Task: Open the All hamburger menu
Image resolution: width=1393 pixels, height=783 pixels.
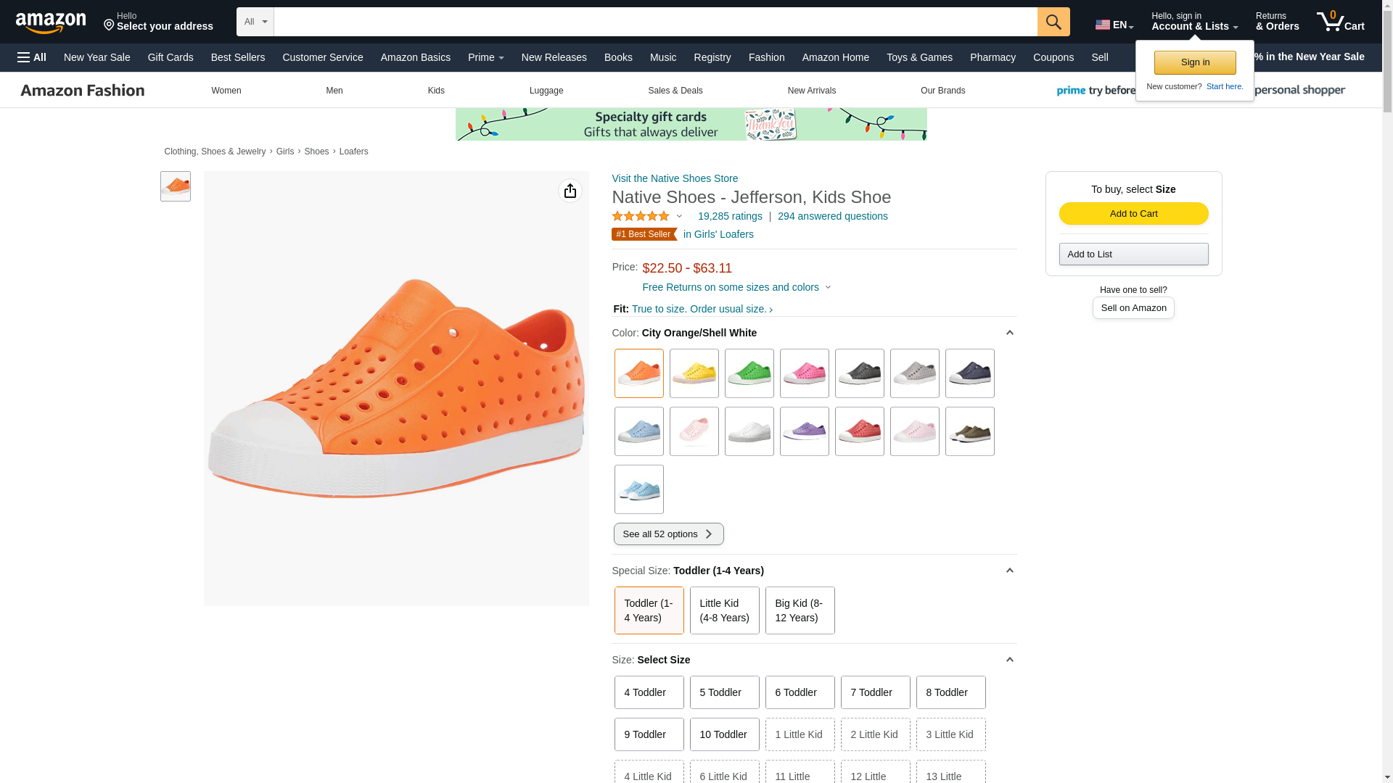Action: 32,57
